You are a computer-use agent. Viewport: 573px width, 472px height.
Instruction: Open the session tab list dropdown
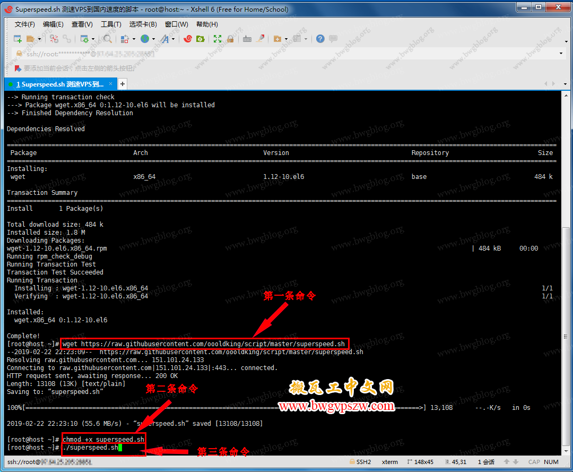tap(566, 84)
